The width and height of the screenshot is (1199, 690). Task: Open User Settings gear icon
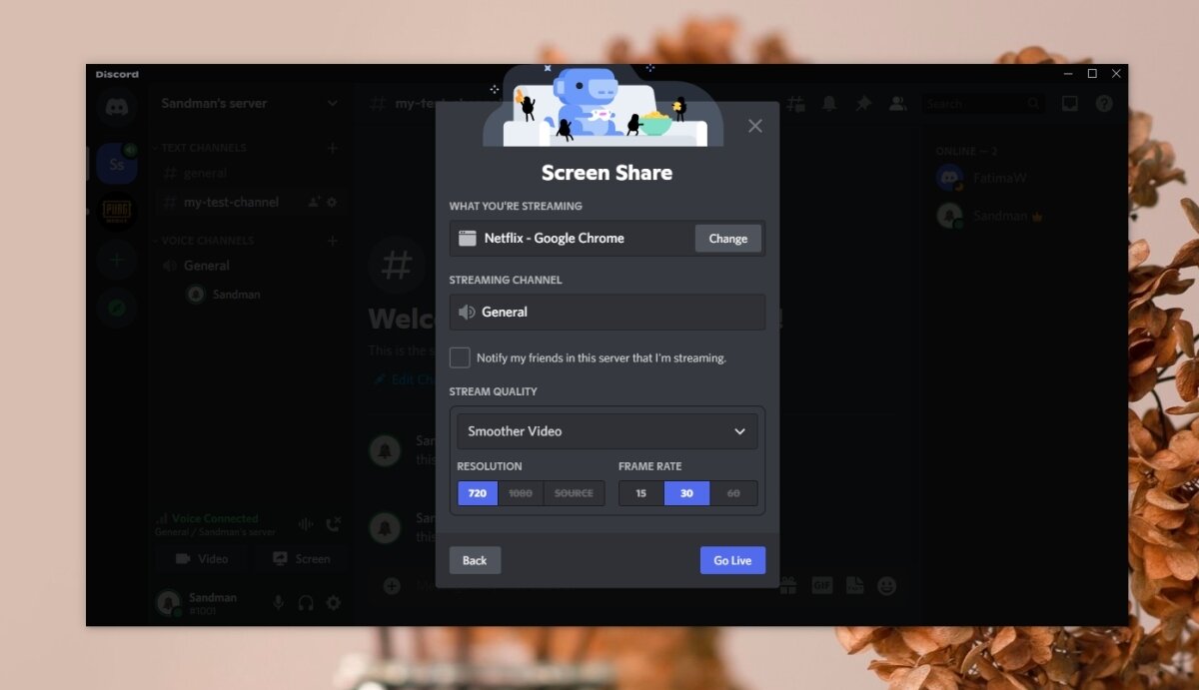(x=334, y=602)
